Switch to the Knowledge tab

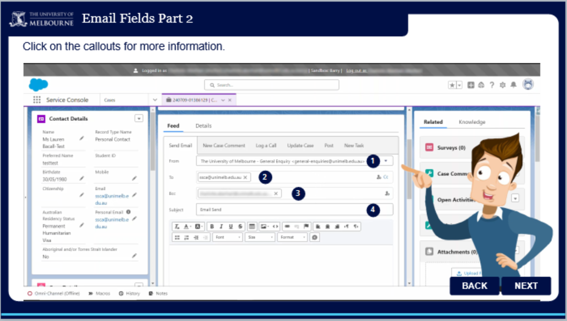tap(472, 122)
